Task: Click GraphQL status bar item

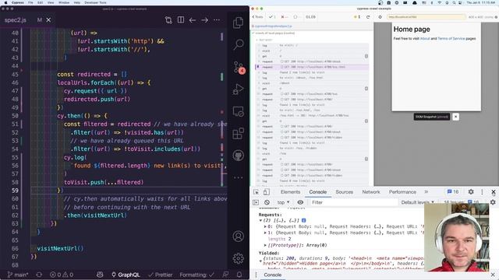Action: pos(126,275)
